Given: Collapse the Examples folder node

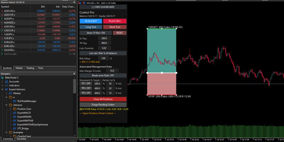Looking at the screenshot, I should pos(6,133).
